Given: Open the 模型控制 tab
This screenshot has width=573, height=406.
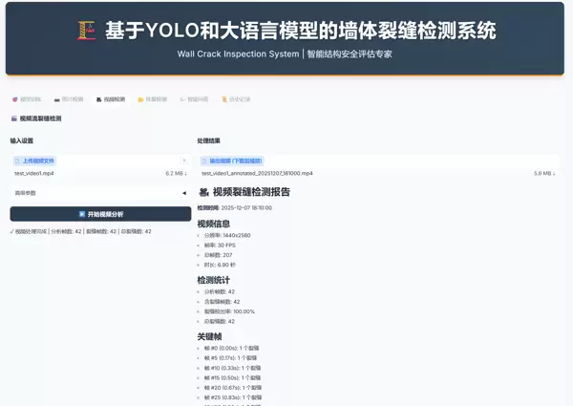Looking at the screenshot, I should pyautogui.click(x=27, y=98).
